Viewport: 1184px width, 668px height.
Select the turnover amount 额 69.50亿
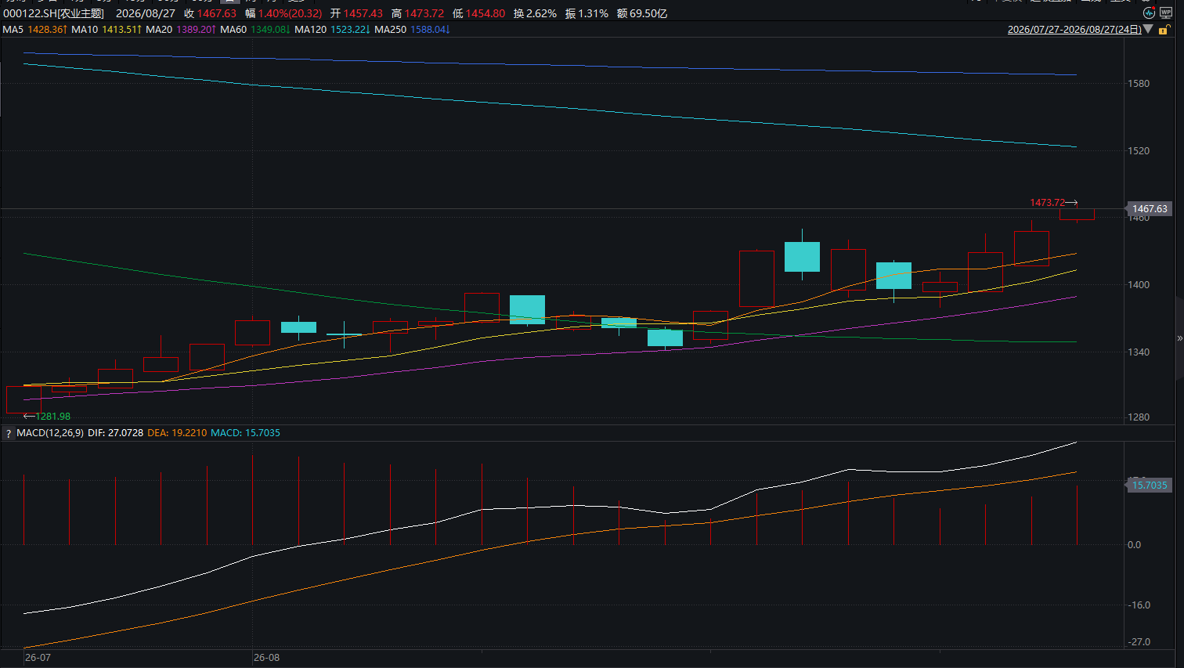pos(642,13)
